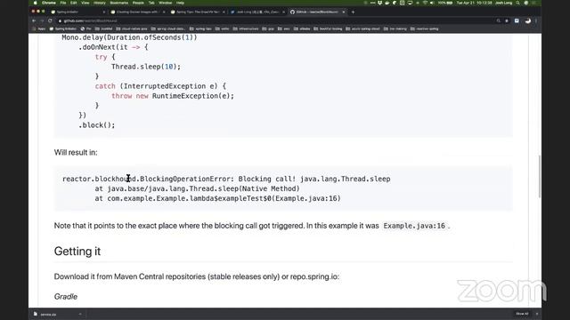Expand the reactive spring bookmark folder
570x320 pixels.
pyautogui.click(x=424, y=28)
